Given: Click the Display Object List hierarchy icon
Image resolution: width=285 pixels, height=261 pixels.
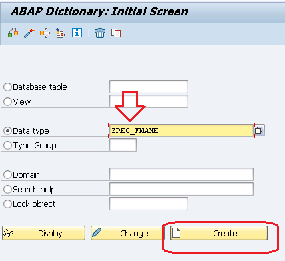Looking at the screenshot, I should click(x=61, y=33).
